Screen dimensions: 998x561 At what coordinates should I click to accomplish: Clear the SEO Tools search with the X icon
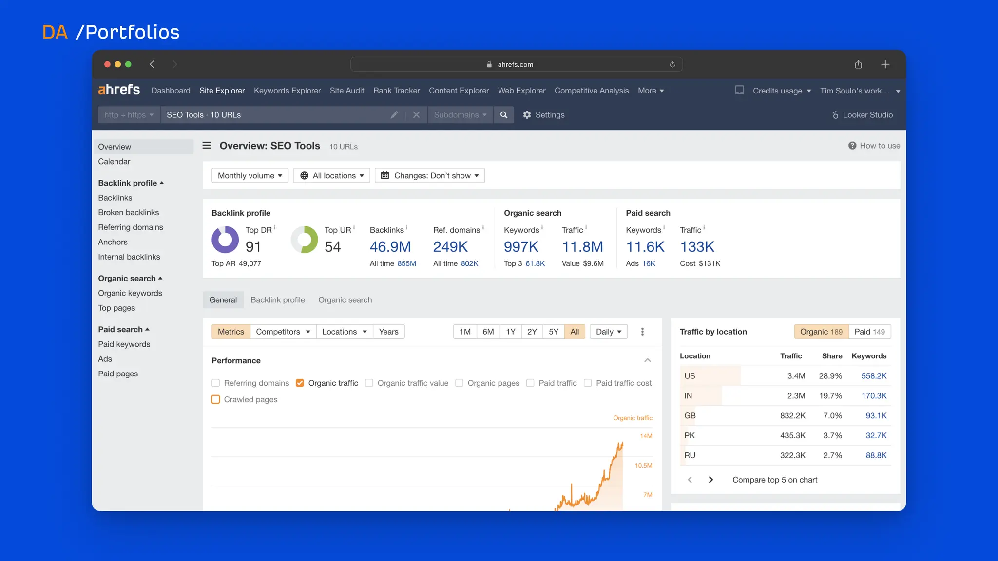click(416, 115)
